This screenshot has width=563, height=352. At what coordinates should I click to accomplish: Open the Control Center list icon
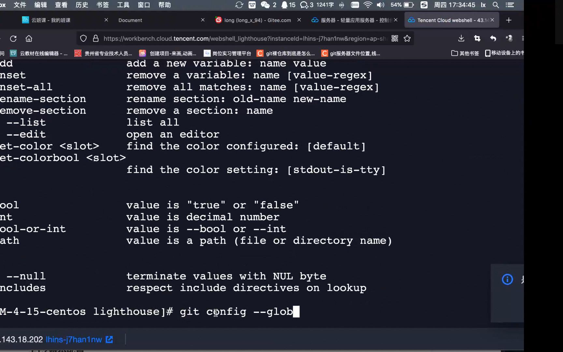click(510, 5)
